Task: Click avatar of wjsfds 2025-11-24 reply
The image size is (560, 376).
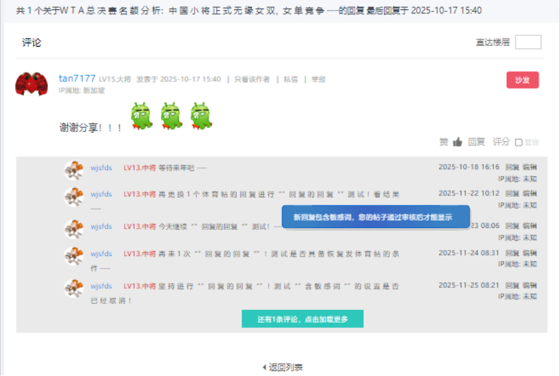Action: [73, 256]
